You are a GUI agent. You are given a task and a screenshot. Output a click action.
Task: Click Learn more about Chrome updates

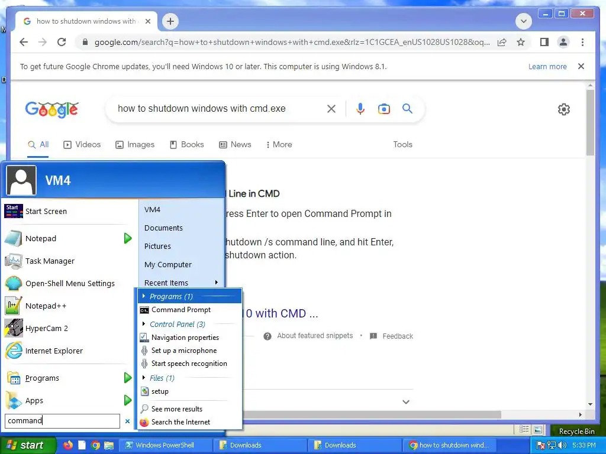tap(547, 66)
